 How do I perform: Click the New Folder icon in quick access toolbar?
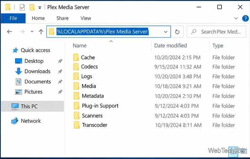[32, 7]
